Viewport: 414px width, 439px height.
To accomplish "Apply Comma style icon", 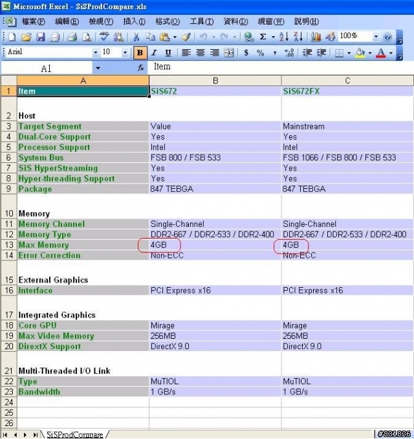I will 275,52.
